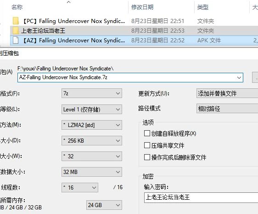Select the 【PC】 Falling Undercover Nox Syndic... name
Viewport: 258px width, 214px height.
point(73,21)
